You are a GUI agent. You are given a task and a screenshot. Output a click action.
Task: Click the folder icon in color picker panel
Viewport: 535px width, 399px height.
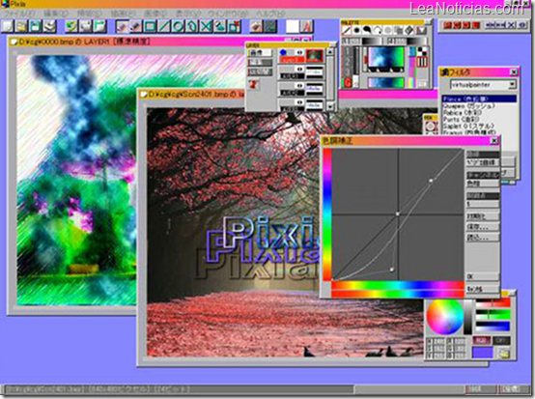coord(503,354)
